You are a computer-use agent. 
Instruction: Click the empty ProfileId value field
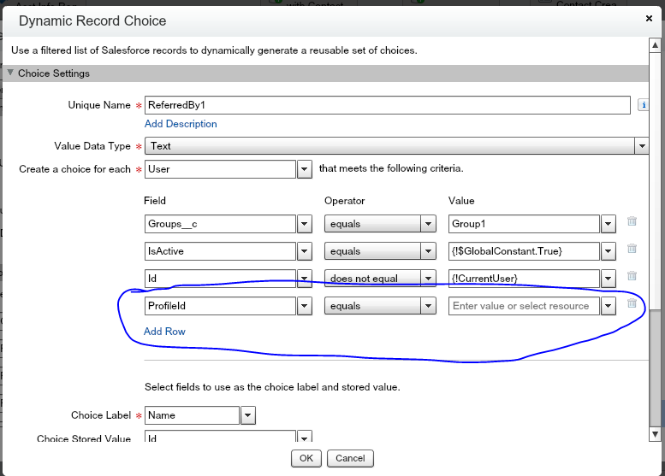pos(522,306)
